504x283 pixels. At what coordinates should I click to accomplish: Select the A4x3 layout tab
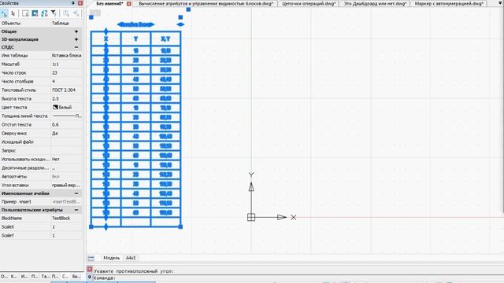pos(131,258)
